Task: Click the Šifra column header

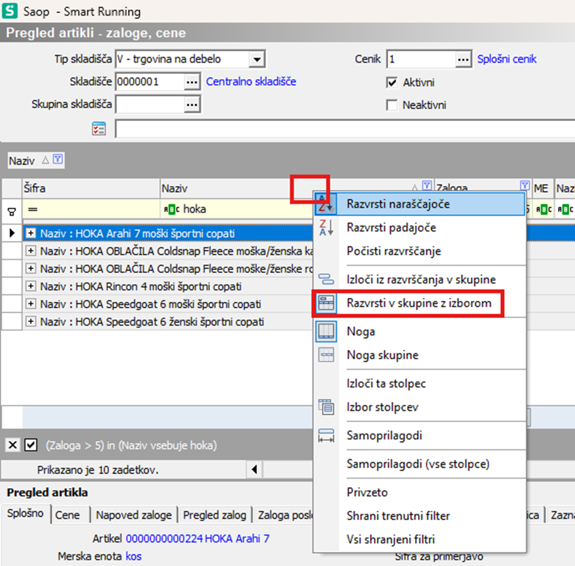Action: tap(90, 188)
